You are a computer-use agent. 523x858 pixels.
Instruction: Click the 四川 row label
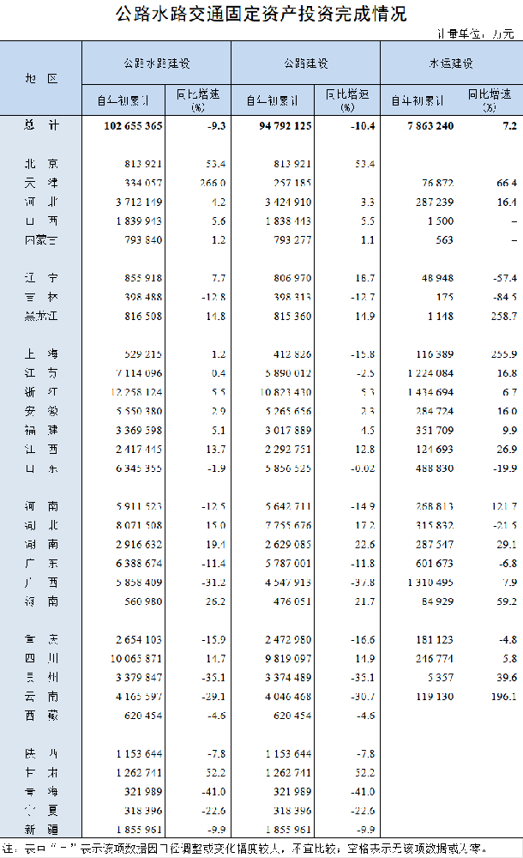(x=41, y=658)
